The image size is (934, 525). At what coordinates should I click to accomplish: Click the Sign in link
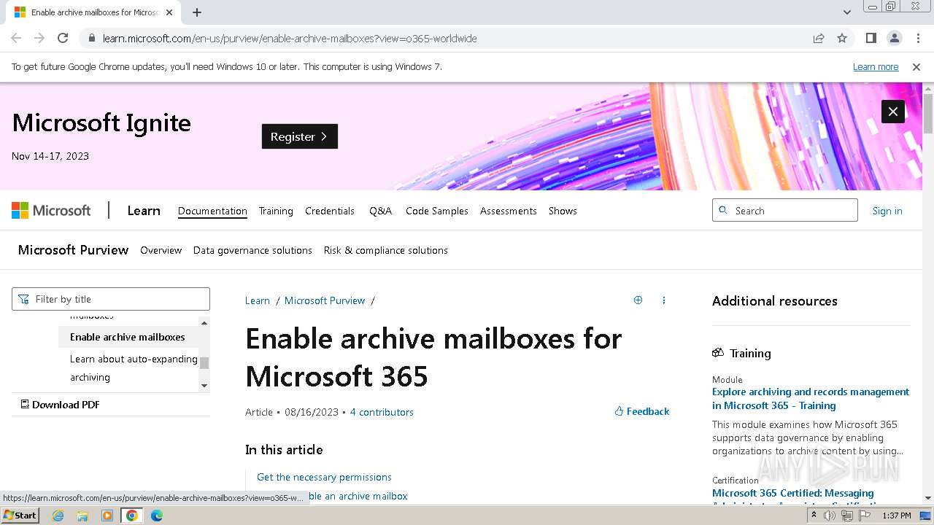click(887, 211)
